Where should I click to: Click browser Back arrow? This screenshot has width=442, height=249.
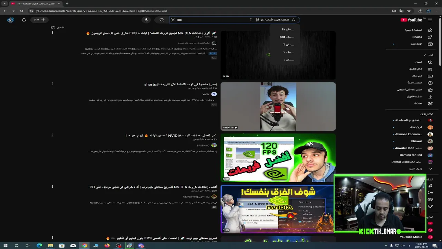(x=5, y=11)
